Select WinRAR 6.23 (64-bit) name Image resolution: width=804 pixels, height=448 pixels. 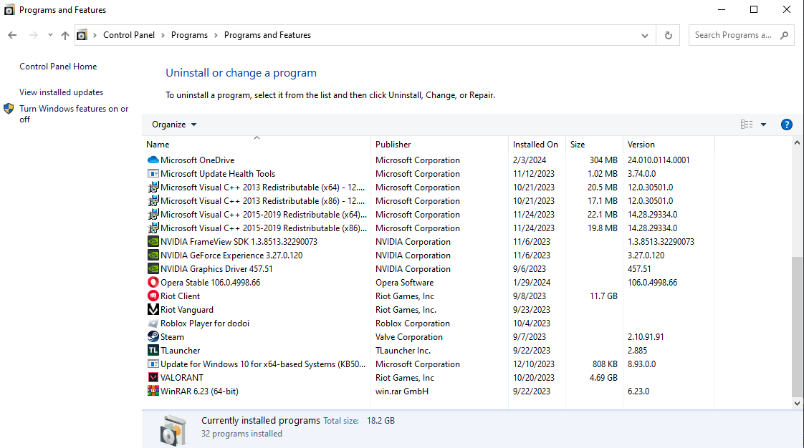click(x=199, y=391)
